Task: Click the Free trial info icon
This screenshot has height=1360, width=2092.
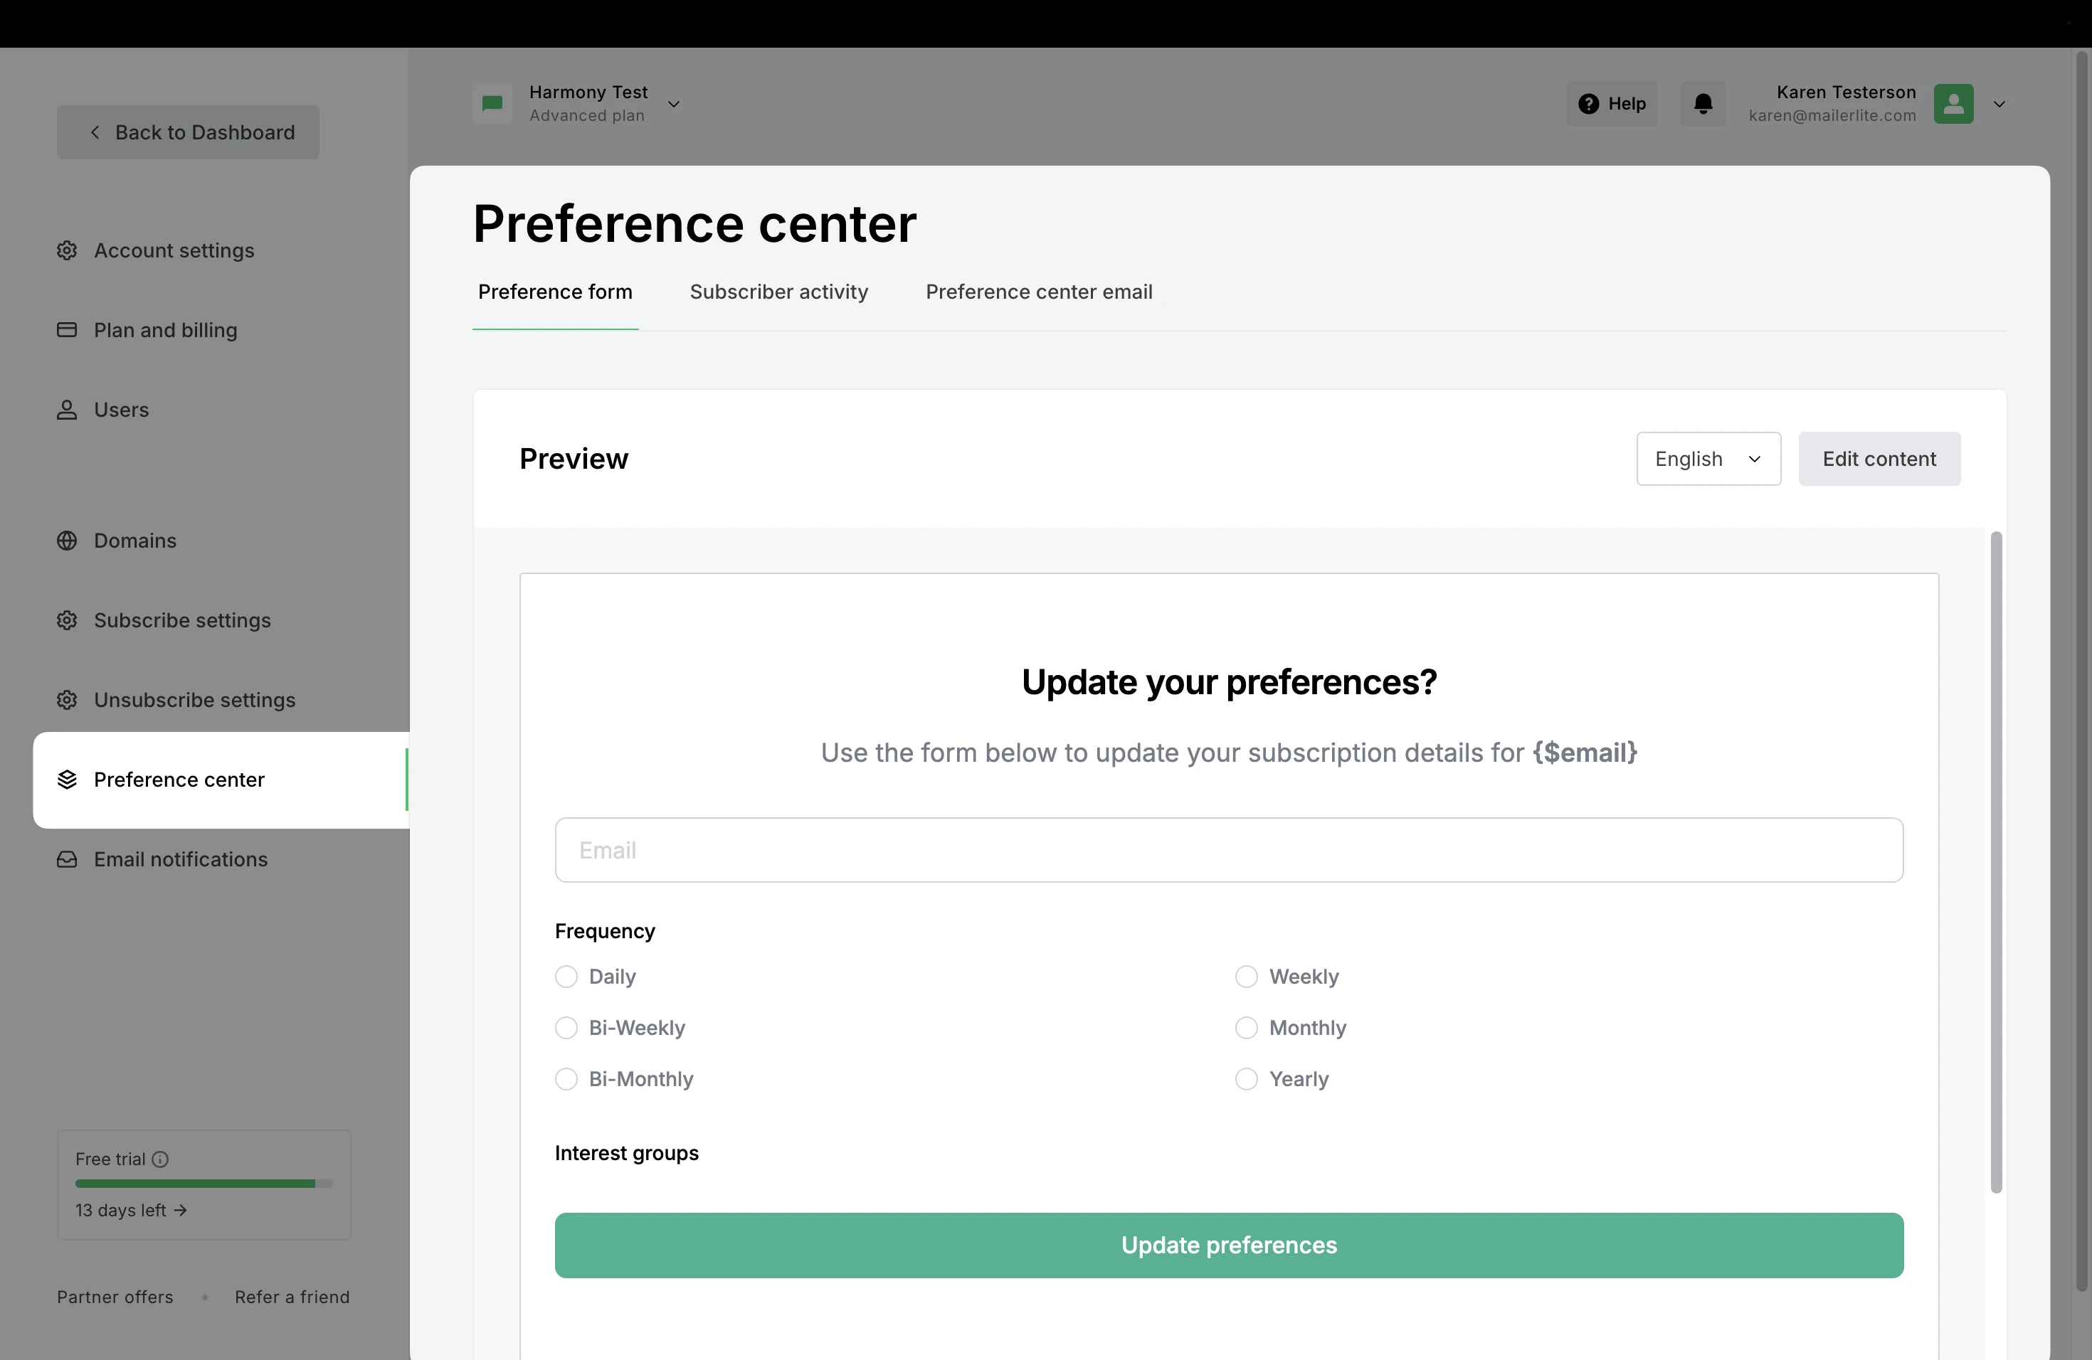Action: (x=160, y=1159)
